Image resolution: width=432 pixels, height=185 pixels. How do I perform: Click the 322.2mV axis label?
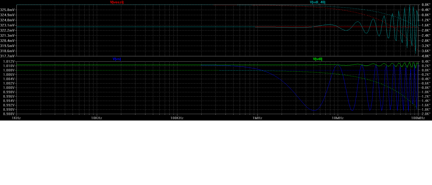click(x=7, y=30)
